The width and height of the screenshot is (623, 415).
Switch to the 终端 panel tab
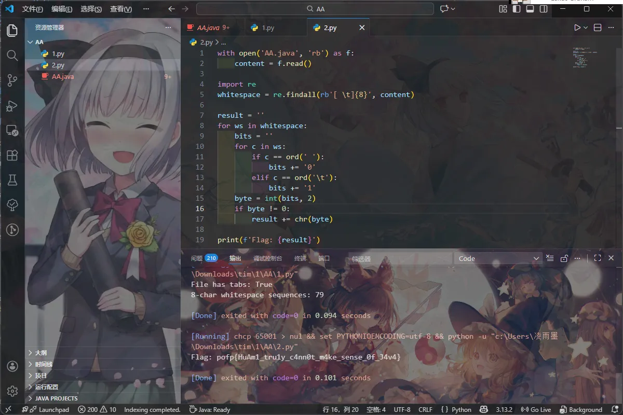[300, 258]
